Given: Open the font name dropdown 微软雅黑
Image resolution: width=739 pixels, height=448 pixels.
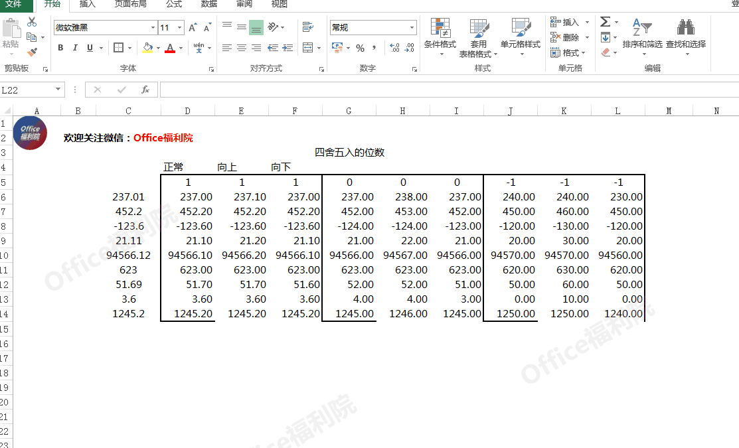Looking at the screenshot, I should coord(153,28).
